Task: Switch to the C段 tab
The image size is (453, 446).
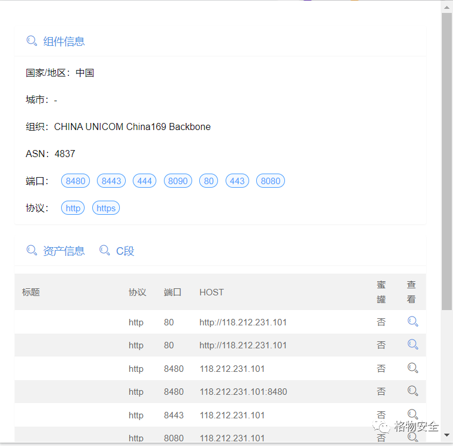Action: pos(125,251)
